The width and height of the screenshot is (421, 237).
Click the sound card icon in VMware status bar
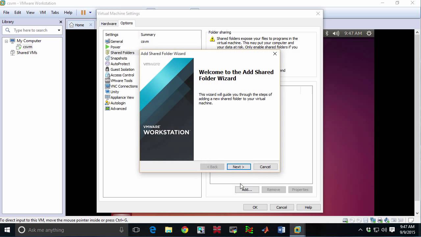[x=387, y=220]
